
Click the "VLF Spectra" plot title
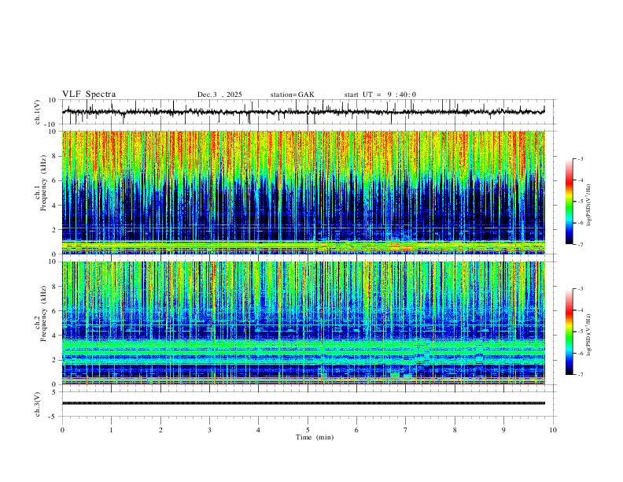point(89,94)
